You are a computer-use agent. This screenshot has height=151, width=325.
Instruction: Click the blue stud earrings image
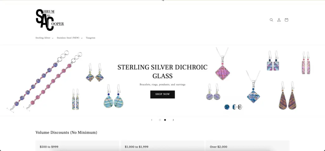(x=233, y=107)
